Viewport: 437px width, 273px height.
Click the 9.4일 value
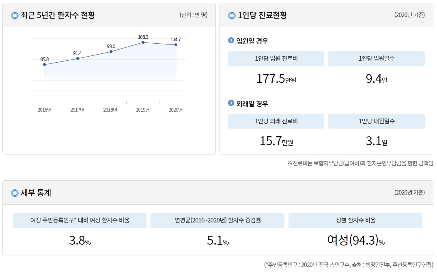coord(377,79)
